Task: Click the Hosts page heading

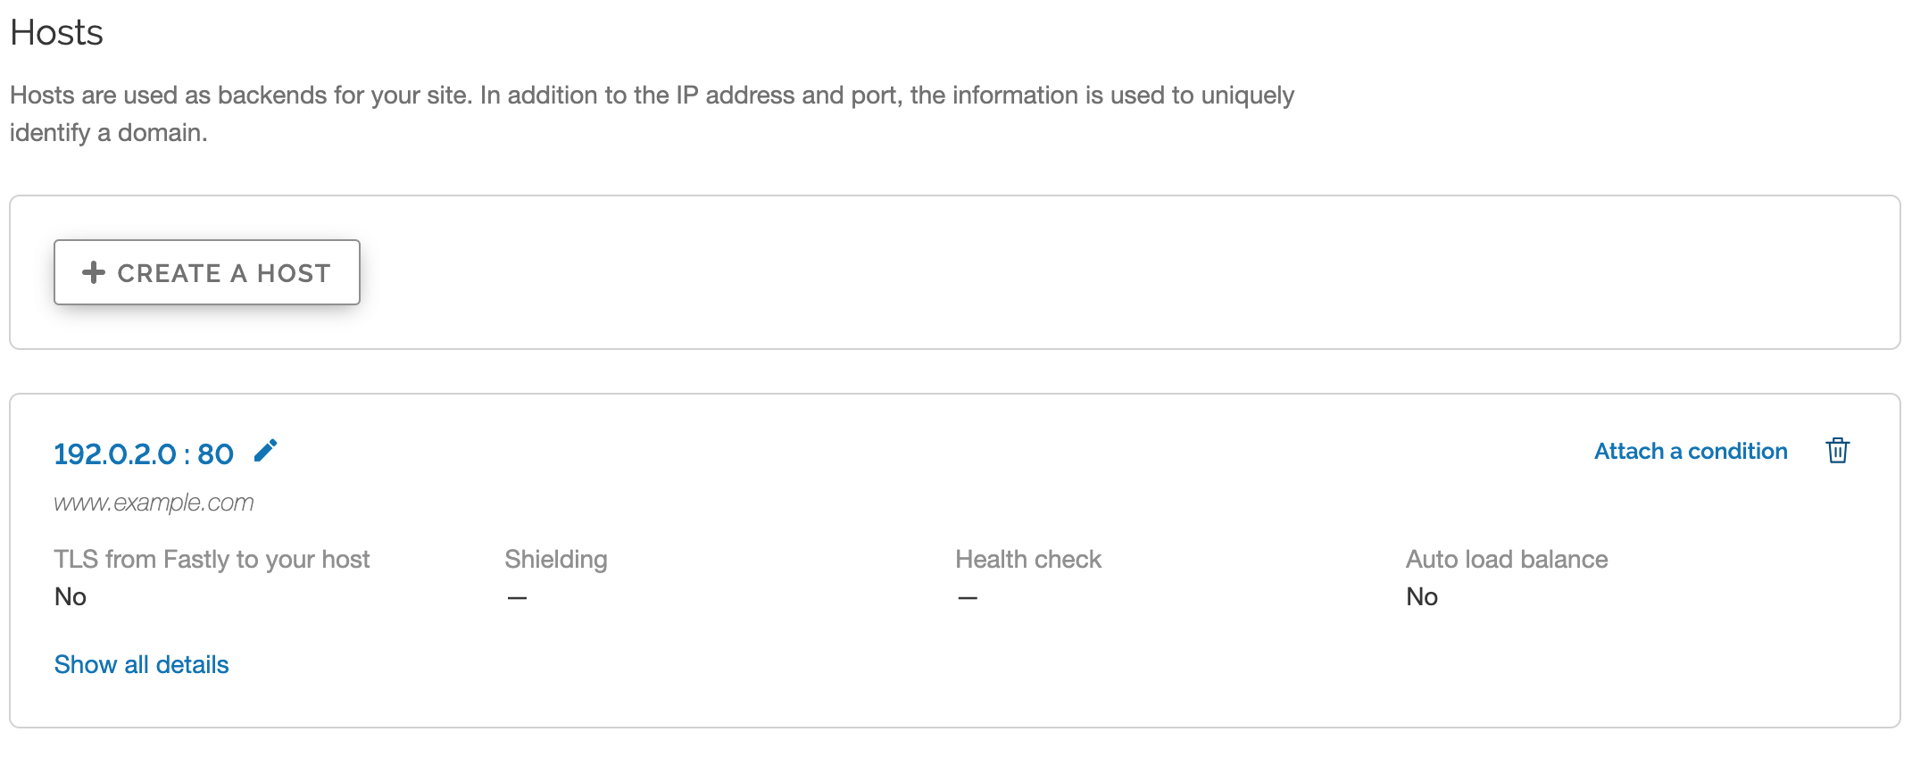Action: [x=57, y=33]
